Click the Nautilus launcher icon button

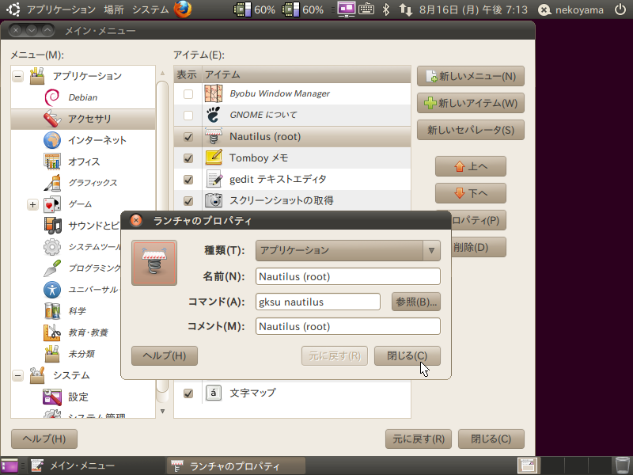pos(154,263)
